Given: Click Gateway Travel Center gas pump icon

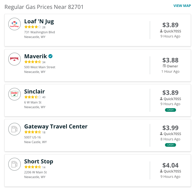Looking at the screenshot, I should click(x=14, y=129).
